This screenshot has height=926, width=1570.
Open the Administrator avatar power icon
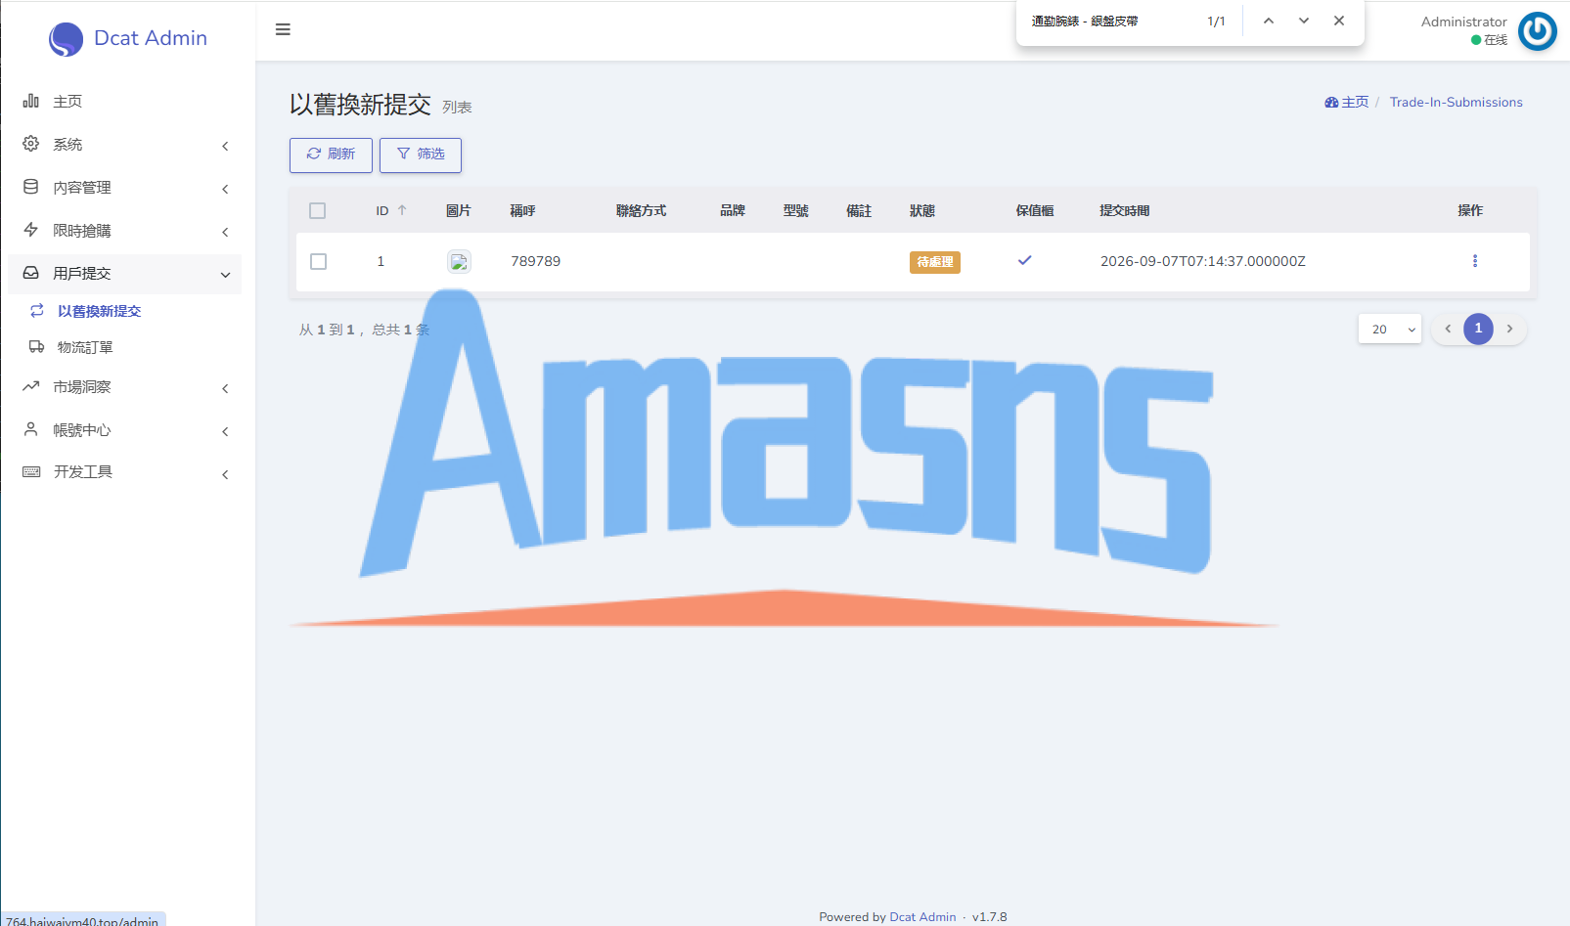pos(1537,31)
